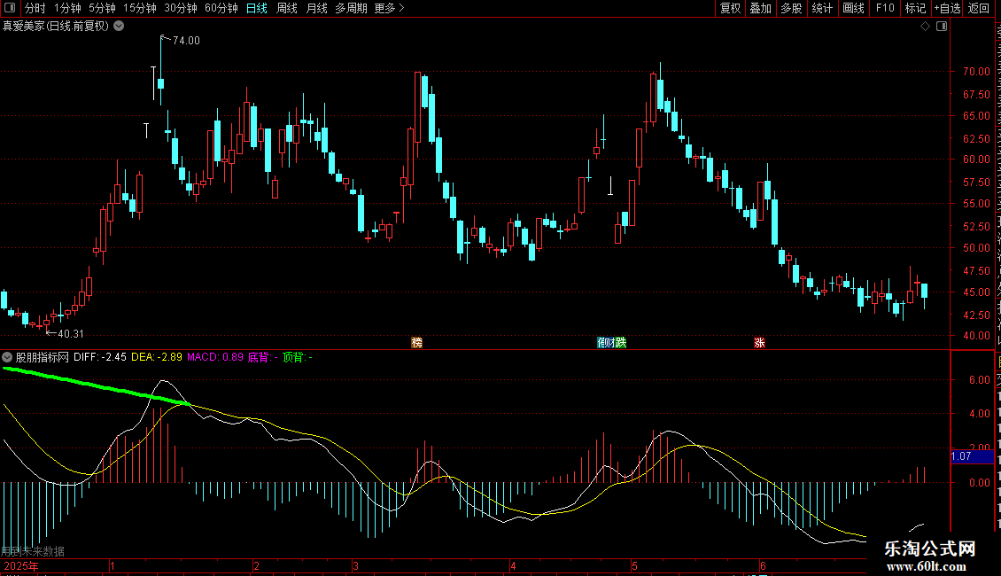Open the 统计 statistics tool
Screen dimensions: 1001x576
821,8
